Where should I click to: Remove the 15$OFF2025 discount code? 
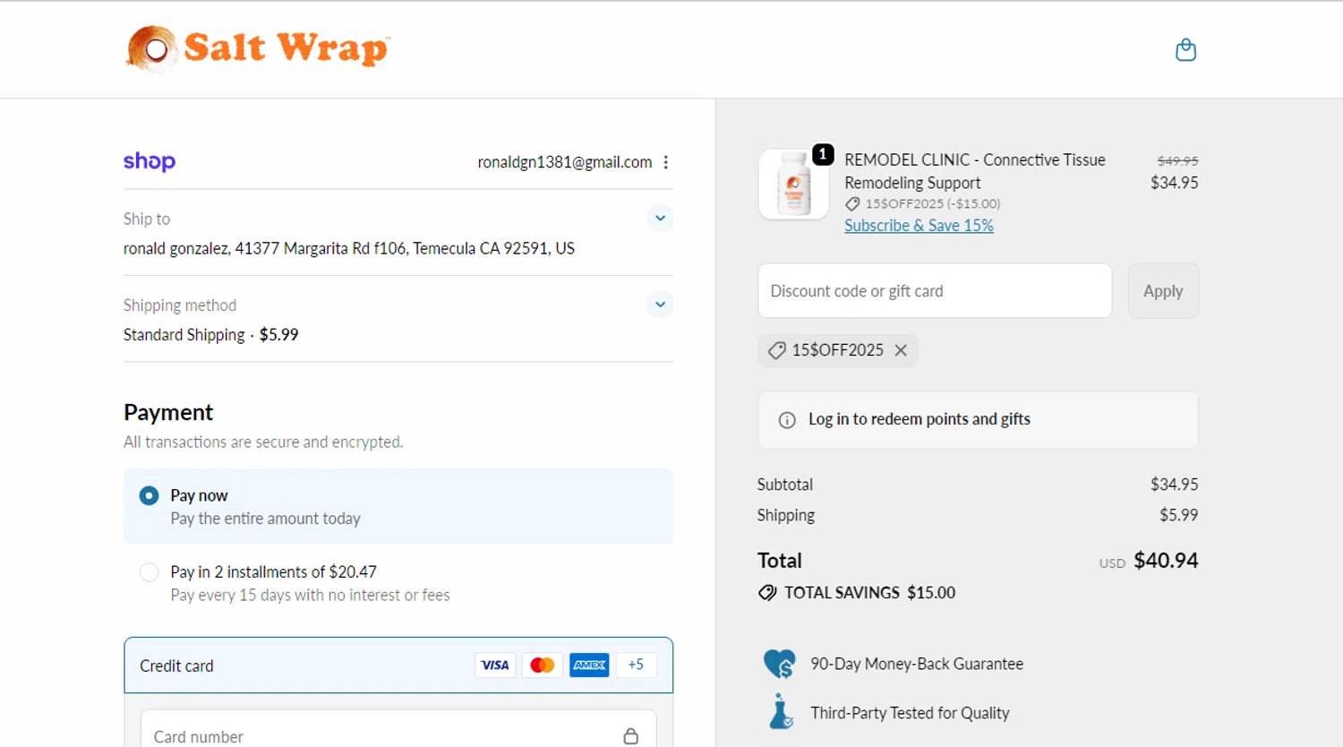901,350
